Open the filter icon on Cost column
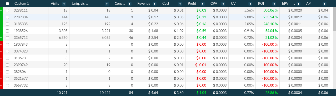This screenshot has width=336, height=96. tap(180, 4)
